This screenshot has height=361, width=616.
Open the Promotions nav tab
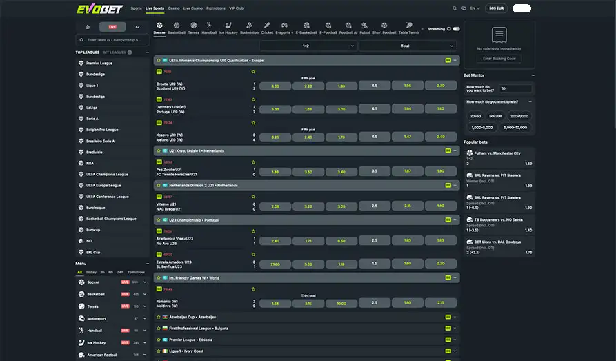click(x=216, y=8)
